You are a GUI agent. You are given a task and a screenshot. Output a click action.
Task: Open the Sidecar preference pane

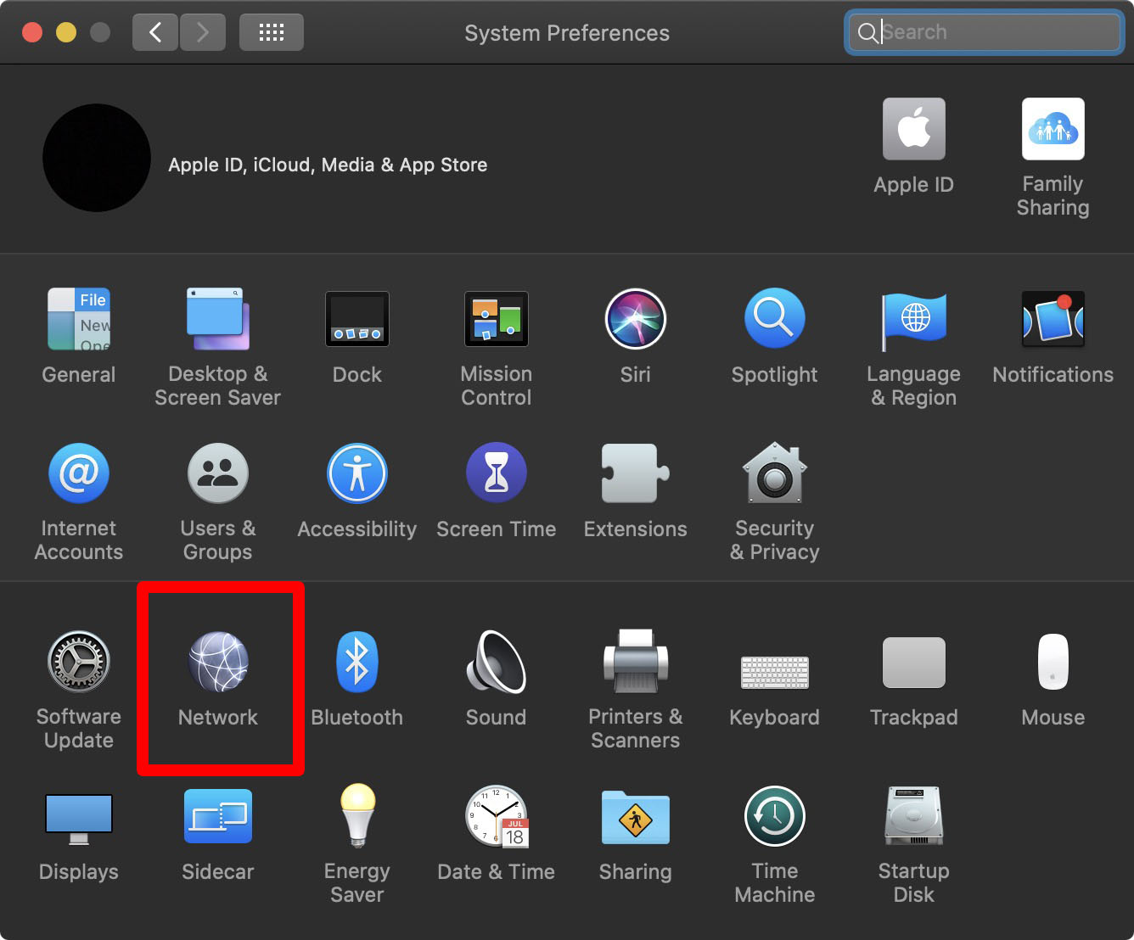(218, 830)
